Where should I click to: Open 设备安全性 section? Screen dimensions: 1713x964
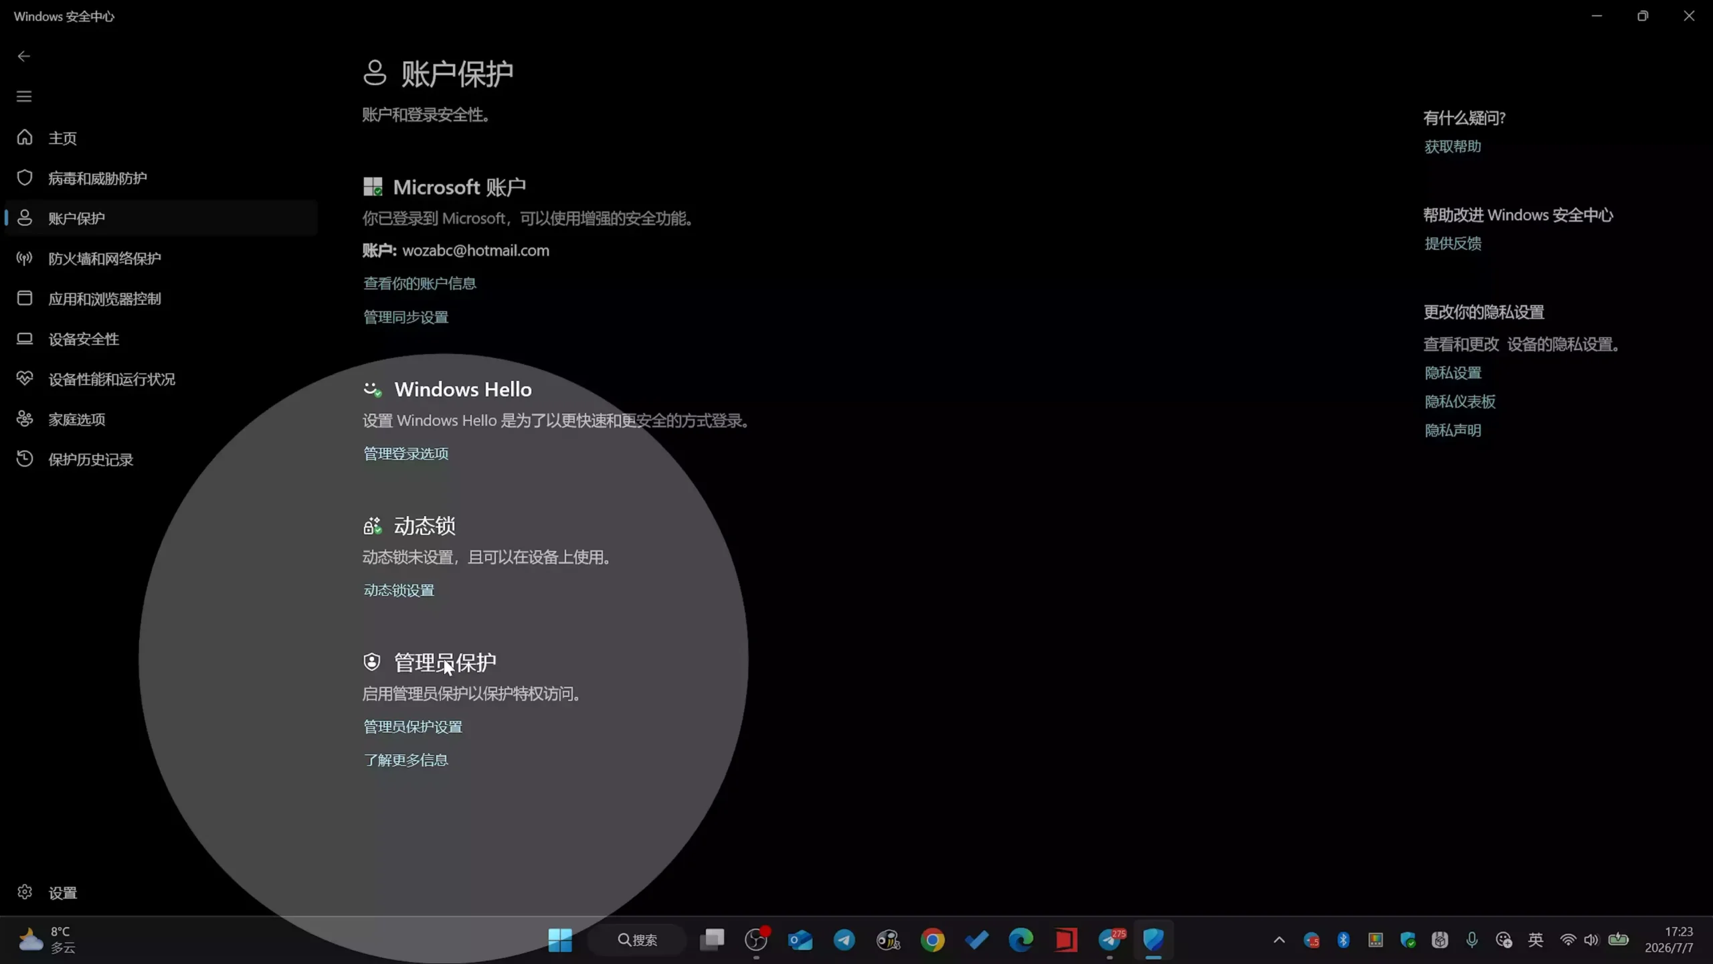161,339
